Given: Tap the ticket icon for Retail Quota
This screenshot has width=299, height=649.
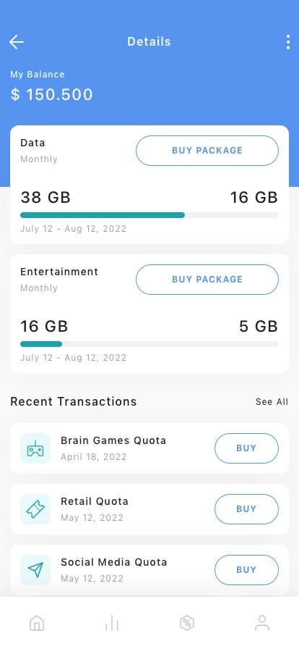Looking at the screenshot, I should (x=35, y=509).
